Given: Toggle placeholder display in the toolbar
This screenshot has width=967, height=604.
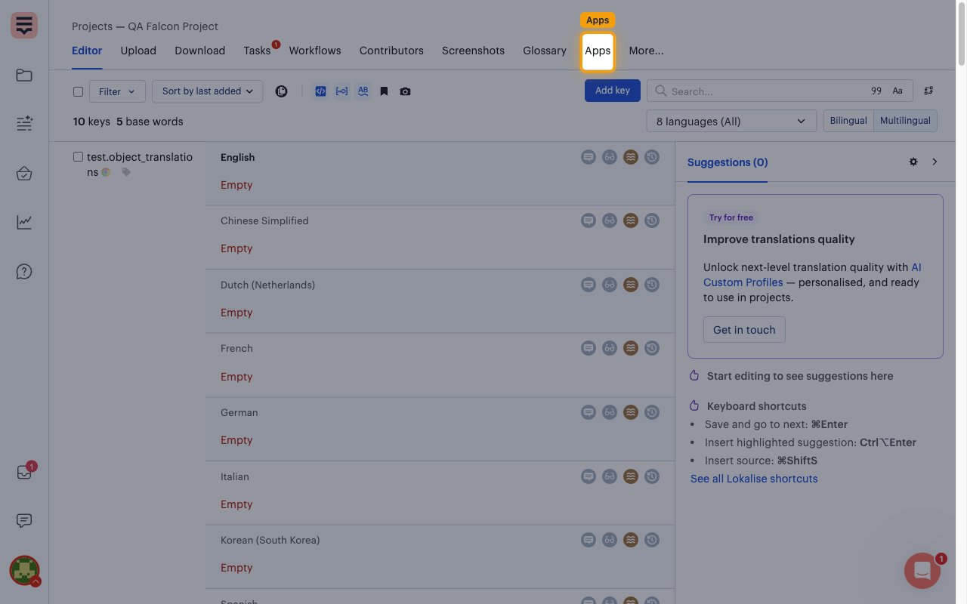Looking at the screenshot, I should (342, 91).
